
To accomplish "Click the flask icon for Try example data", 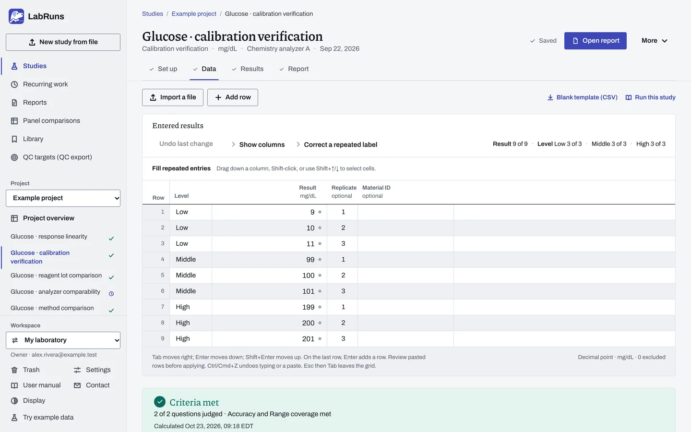I will [14, 418].
